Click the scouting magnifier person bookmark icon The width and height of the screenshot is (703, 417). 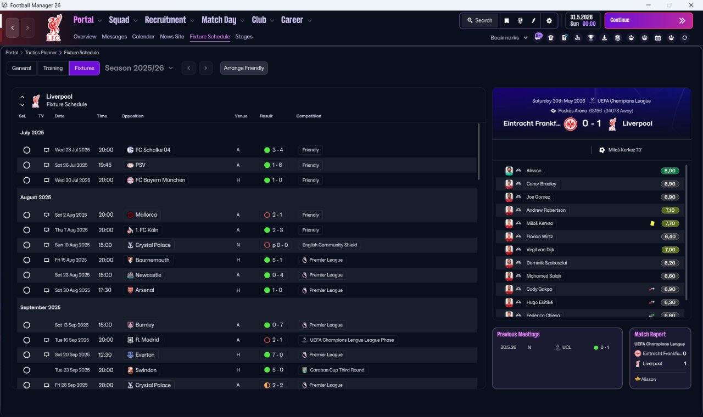coord(578,38)
